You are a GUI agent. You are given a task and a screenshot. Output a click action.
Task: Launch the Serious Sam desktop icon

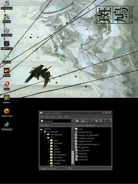(7, 113)
